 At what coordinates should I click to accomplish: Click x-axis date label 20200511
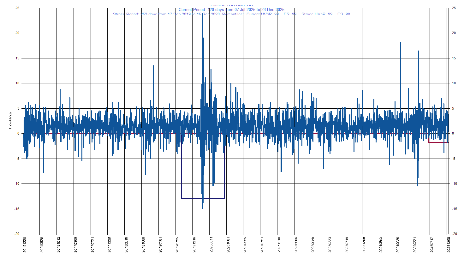click(x=211, y=245)
